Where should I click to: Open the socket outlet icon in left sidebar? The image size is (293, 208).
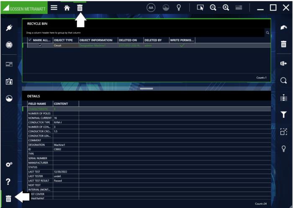[9, 45]
